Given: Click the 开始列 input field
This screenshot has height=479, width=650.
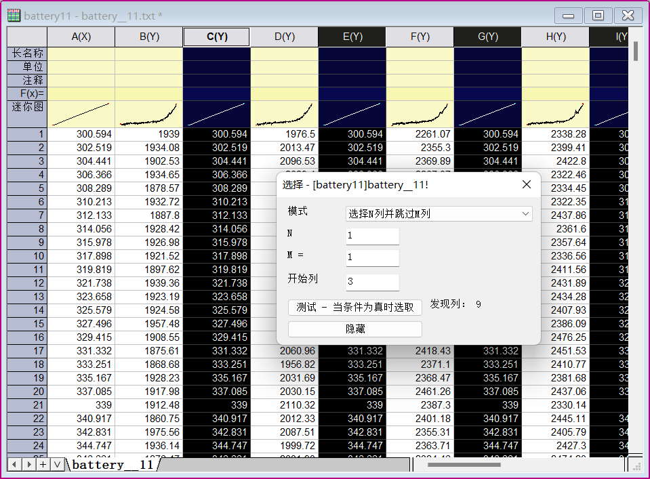Looking at the screenshot, I should (372, 281).
